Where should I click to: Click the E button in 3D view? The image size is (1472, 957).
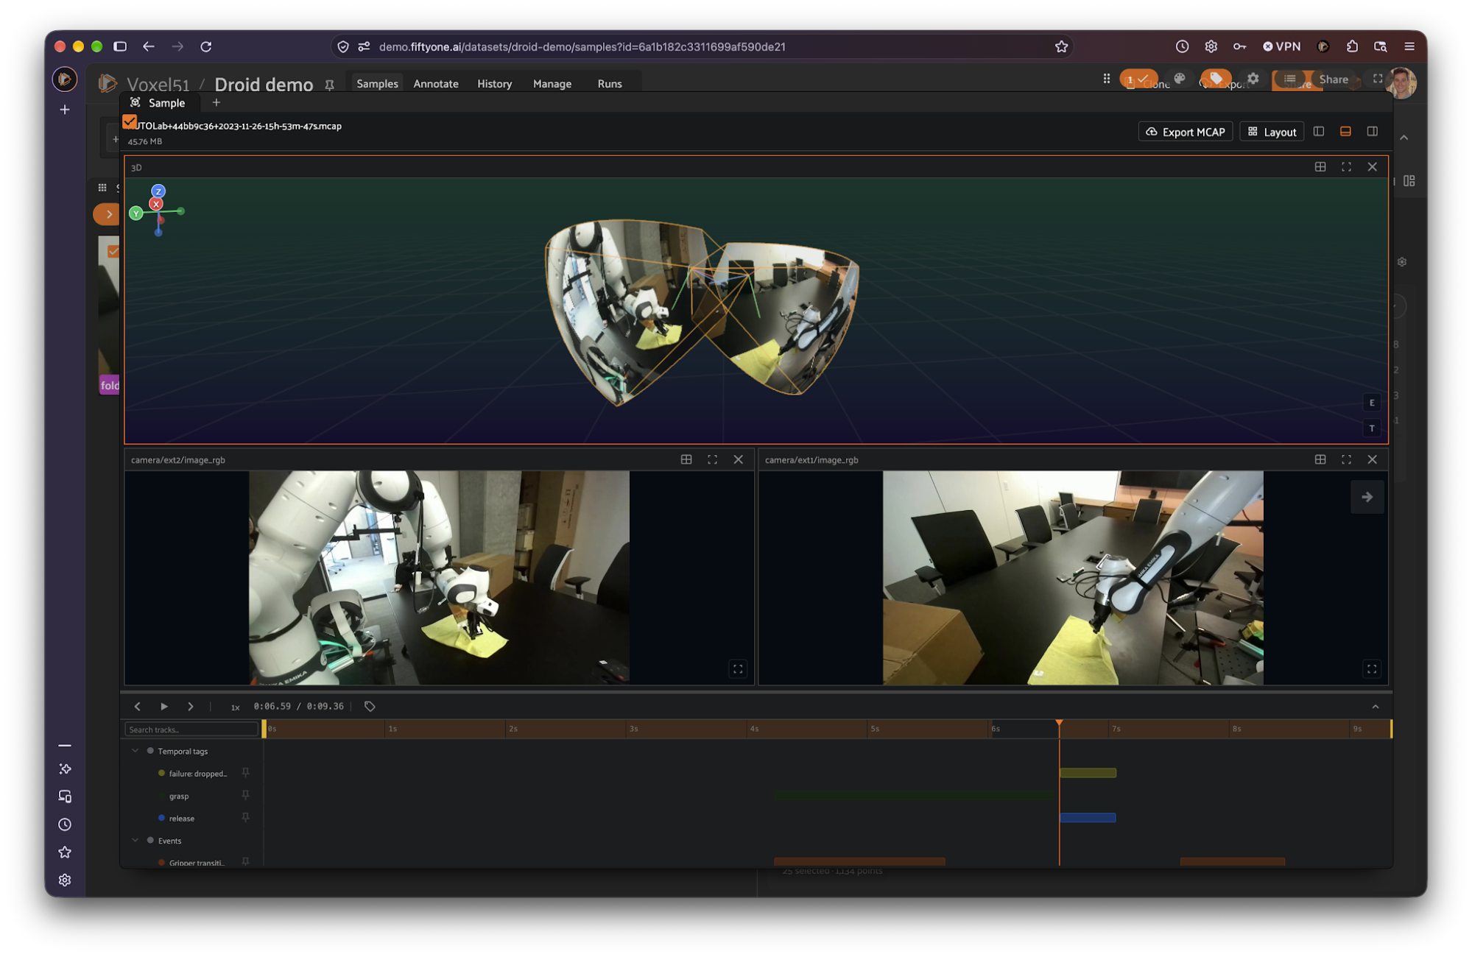coord(1371,403)
